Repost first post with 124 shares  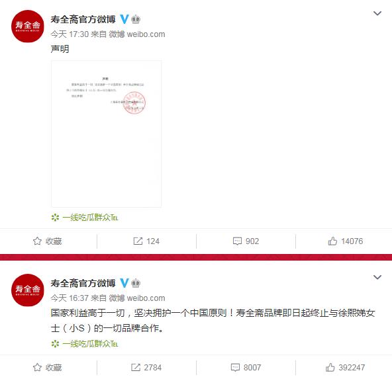pos(146,241)
